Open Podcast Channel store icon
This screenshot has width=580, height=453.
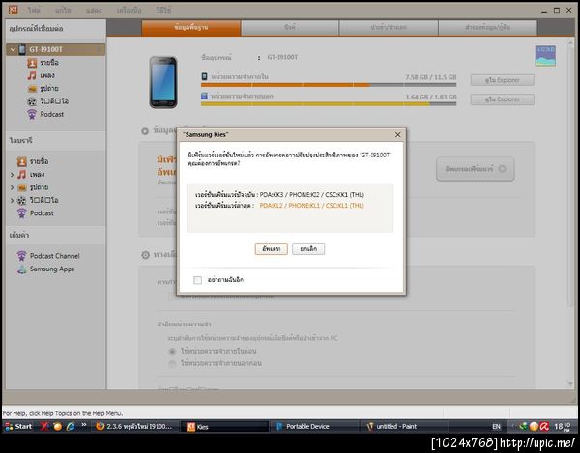pos(22,256)
